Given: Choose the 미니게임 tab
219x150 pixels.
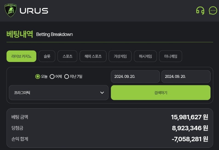Looking at the screenshot, I should [x=171, y=56].
